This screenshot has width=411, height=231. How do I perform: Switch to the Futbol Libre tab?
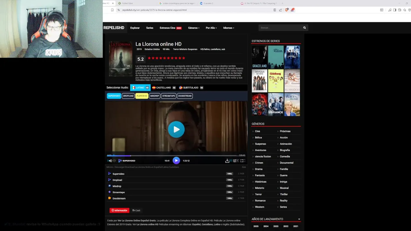(x=136, y=3)
